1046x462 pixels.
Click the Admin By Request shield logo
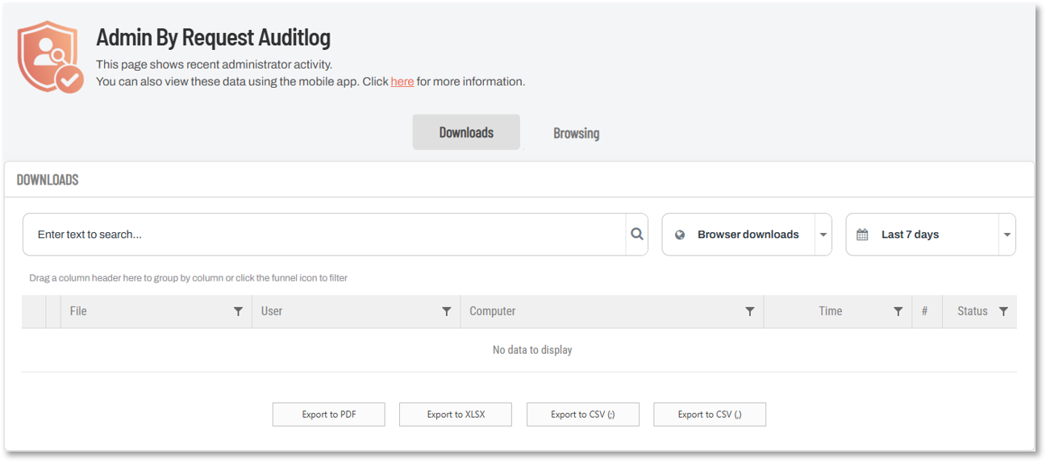point(50,58)
